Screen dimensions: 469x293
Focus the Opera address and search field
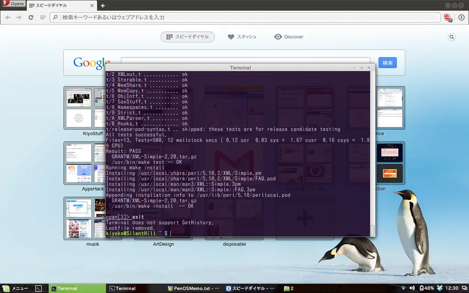[245, 17]
